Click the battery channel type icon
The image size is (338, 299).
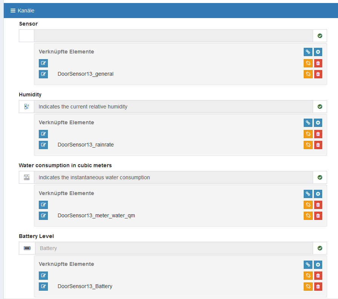pyautogui.click(x=27, y=249)
